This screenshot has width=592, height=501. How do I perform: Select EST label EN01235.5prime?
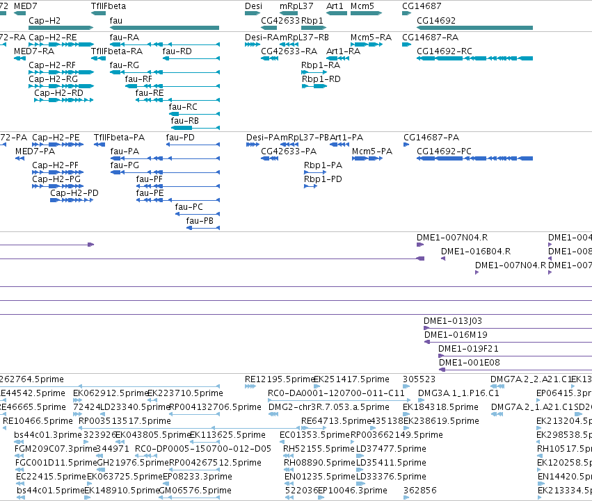tap(319, 477)
